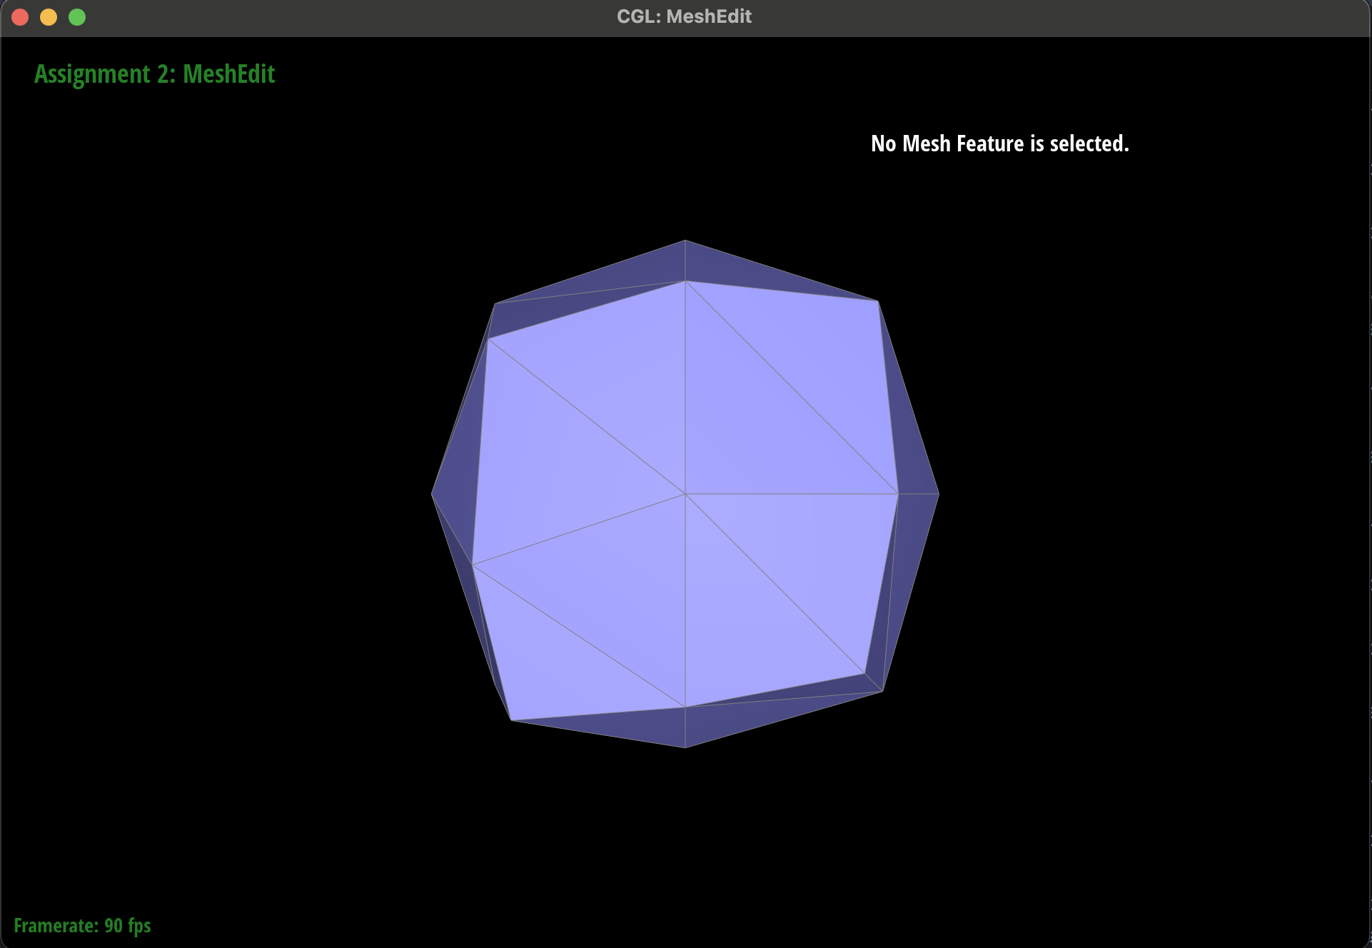The height and width of the screenshot is (948, 1372).
Task: Select the leftmost vertex of the mesh
Action: tap(432, 494)
